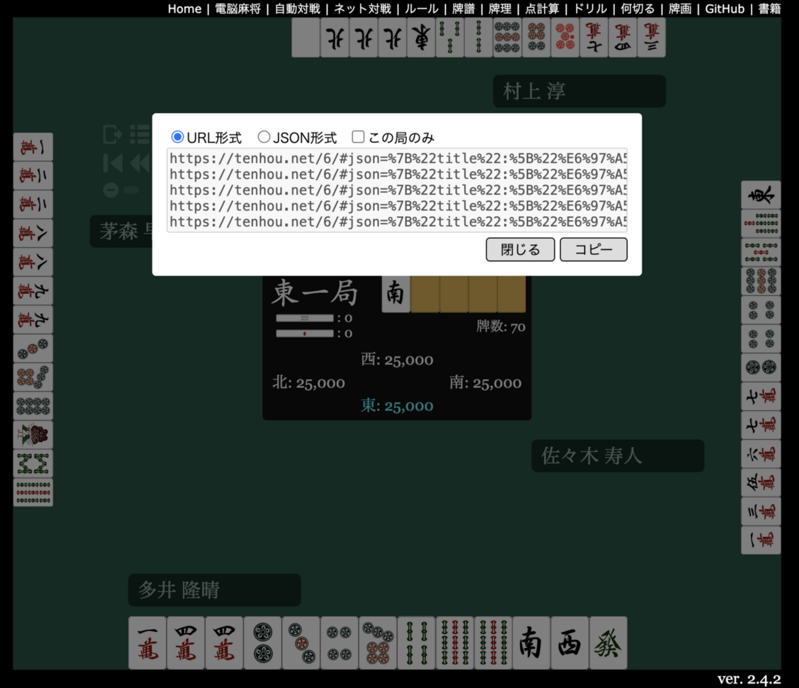Image resolution: width=799 pixels, height=688 pixels.
Task: Click the 3-sou tile in 村上 淳's hand
Action: 450,37
